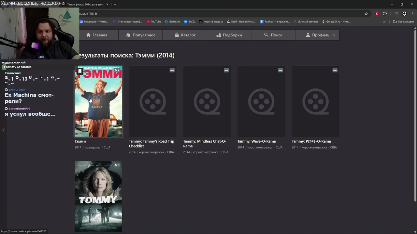Click the Tammy's Road Trip Checklist placeholder poster
The width and height of the screenshot is (417, 234).
coord(152,101)
